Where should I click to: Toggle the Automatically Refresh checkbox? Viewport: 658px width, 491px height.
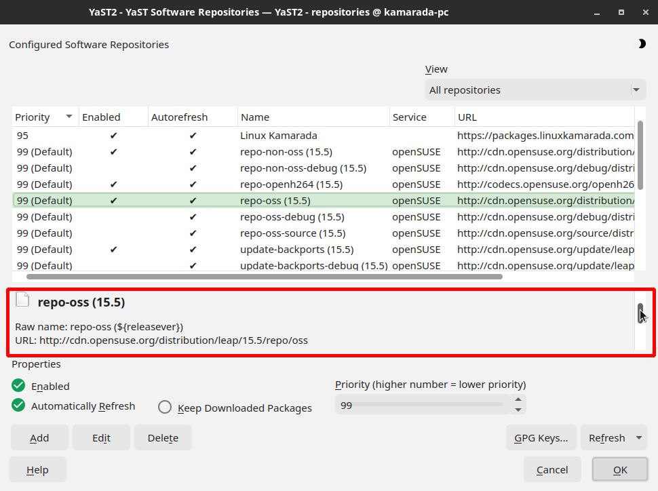(18, 406)
